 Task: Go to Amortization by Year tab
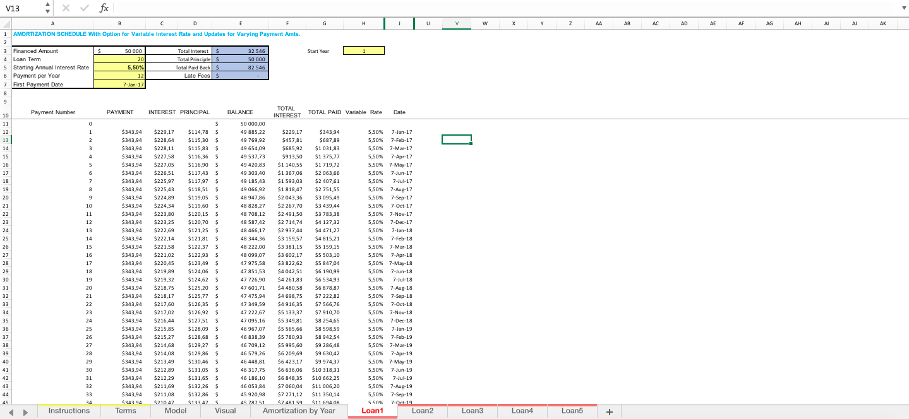pos(299,411)
